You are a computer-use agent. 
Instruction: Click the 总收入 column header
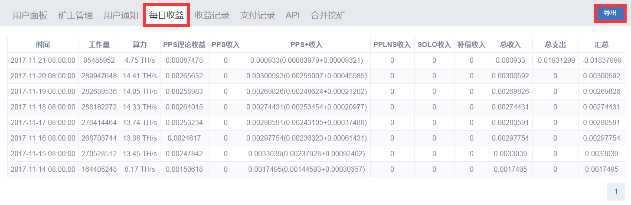pos(510,45)
